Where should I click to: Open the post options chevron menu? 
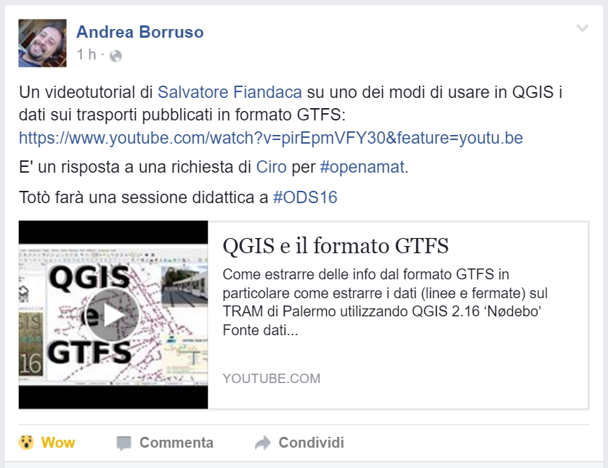582,28
